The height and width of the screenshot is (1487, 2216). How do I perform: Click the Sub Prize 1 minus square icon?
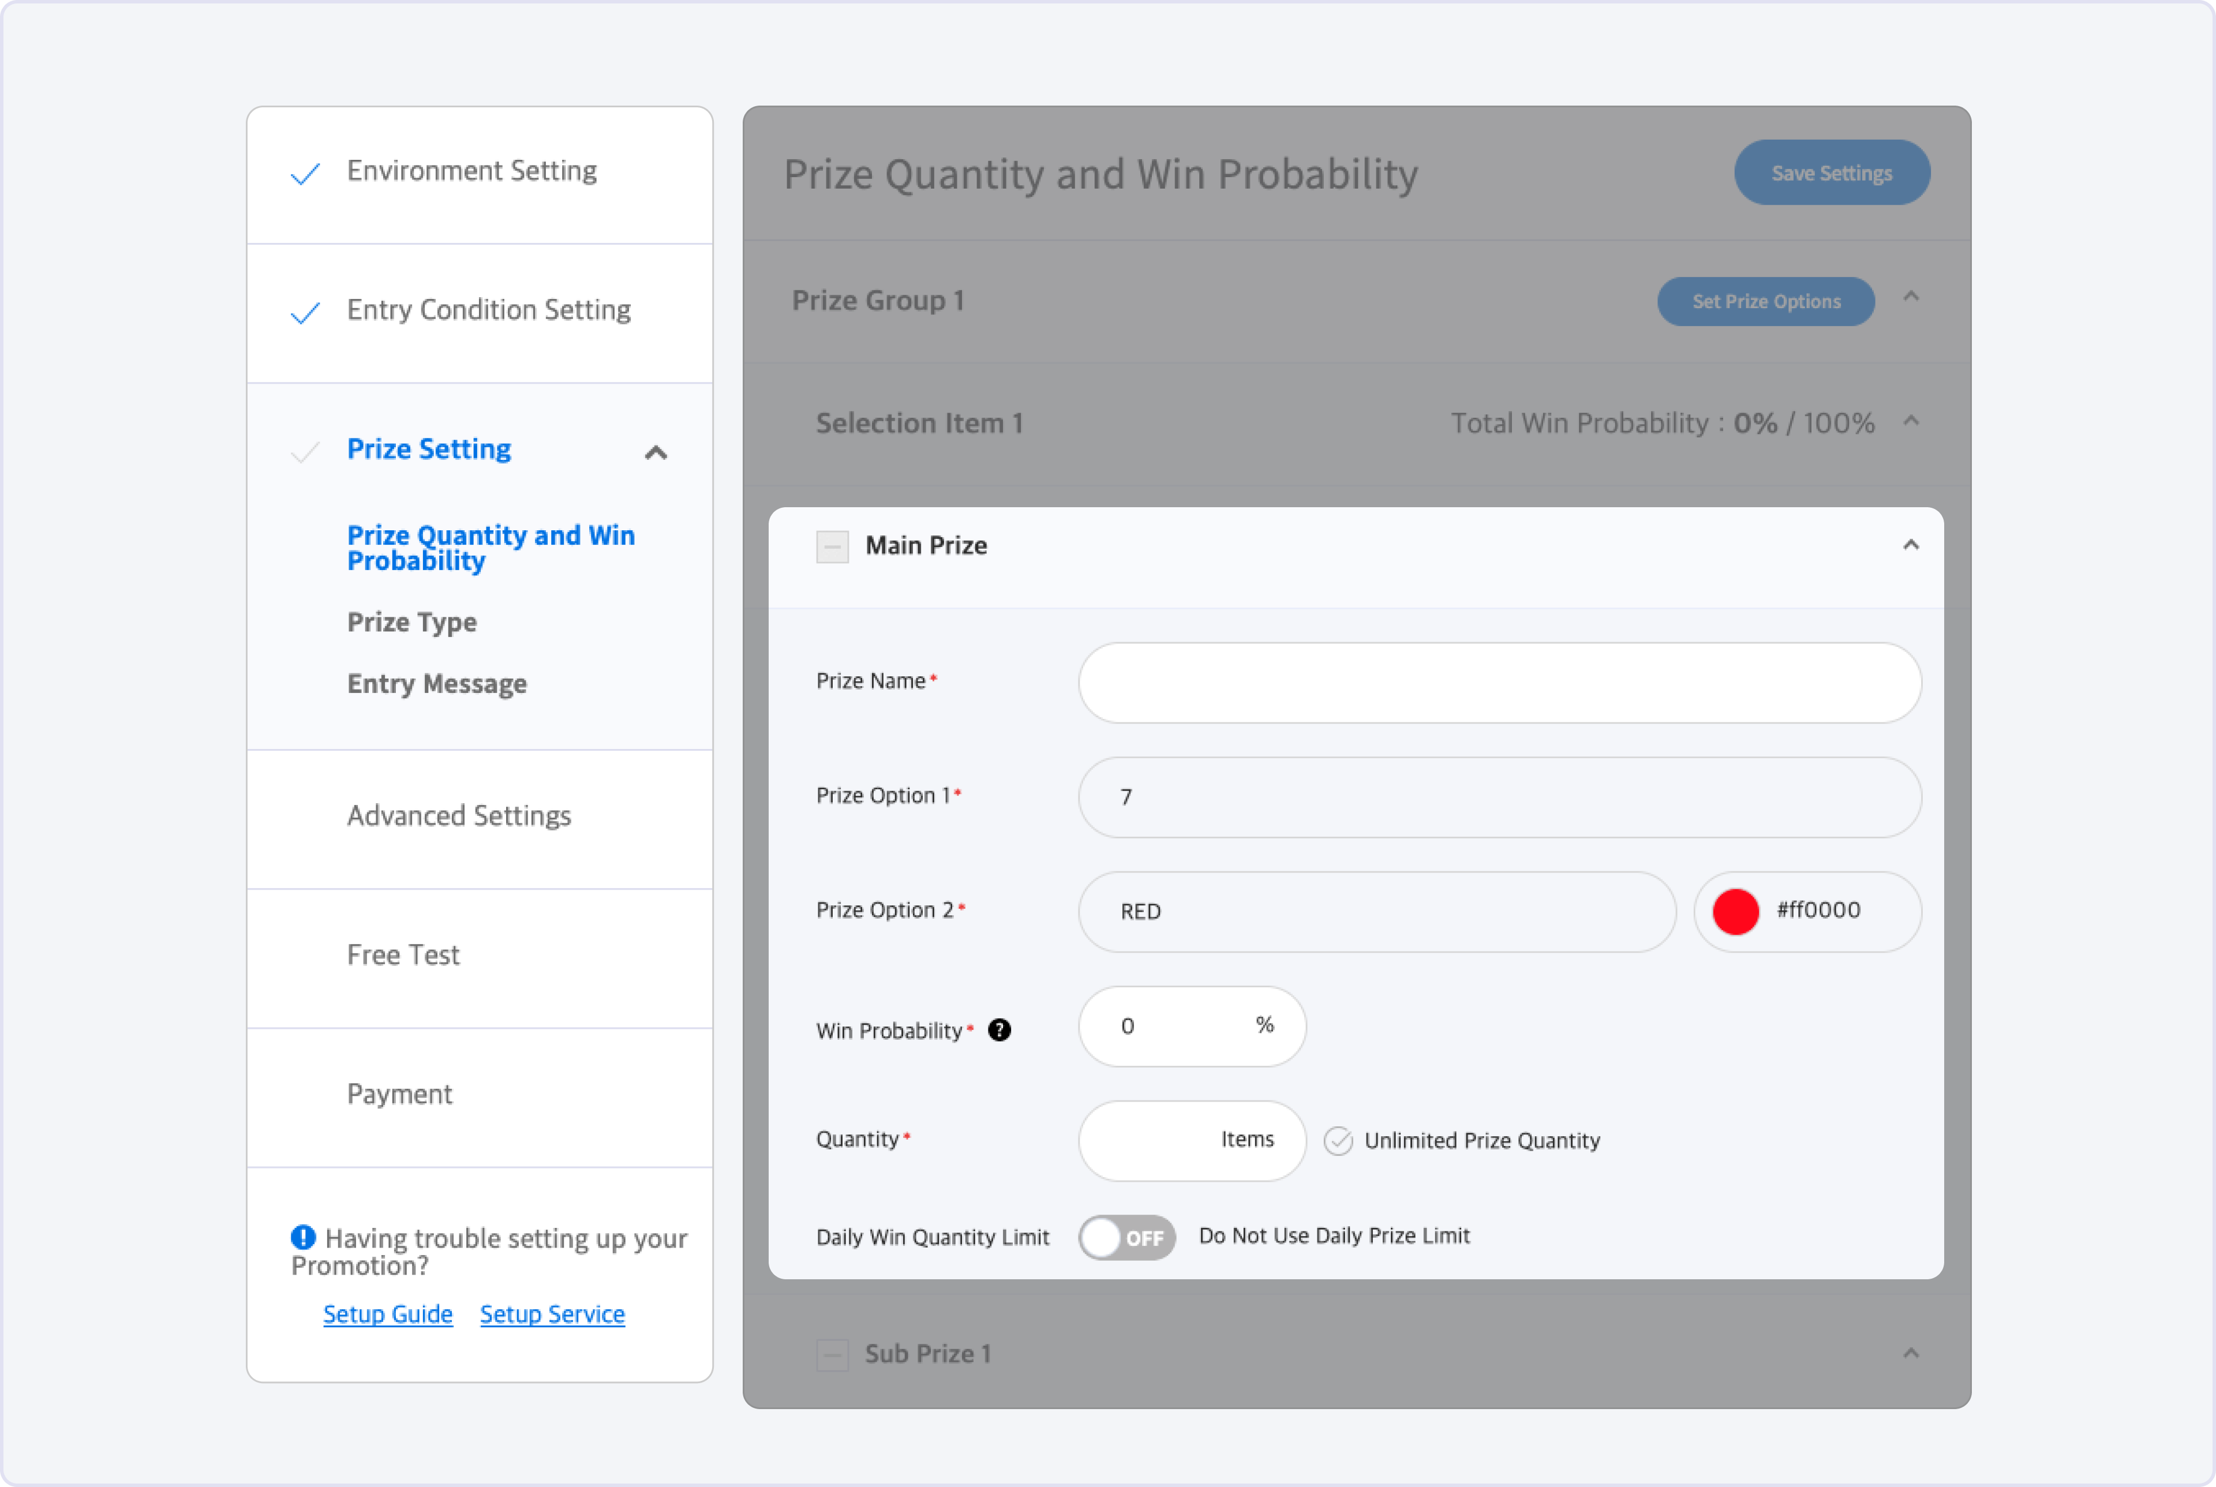833,1354
